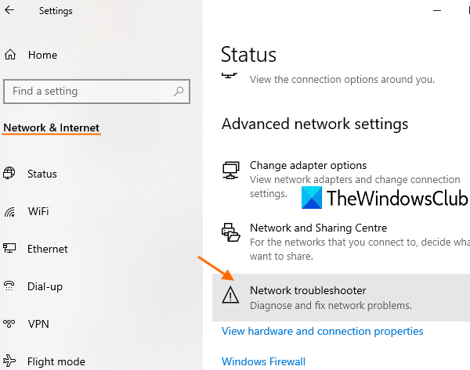Viewport: 470px width, 370px height.
Task: Click the Flight mode airplane icon
Action: [10, 361]
